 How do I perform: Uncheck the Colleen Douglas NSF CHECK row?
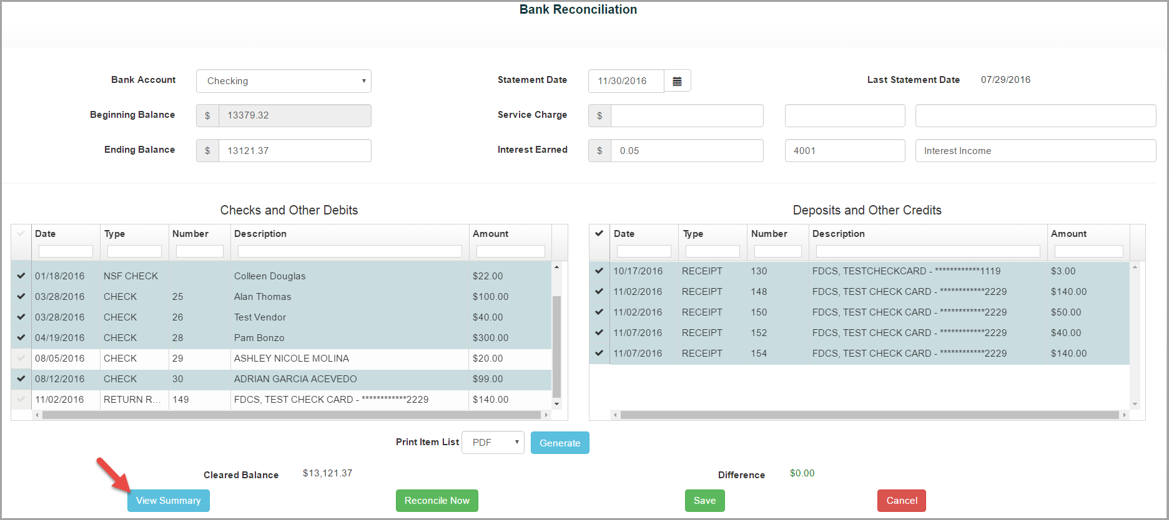coord(21,276)
